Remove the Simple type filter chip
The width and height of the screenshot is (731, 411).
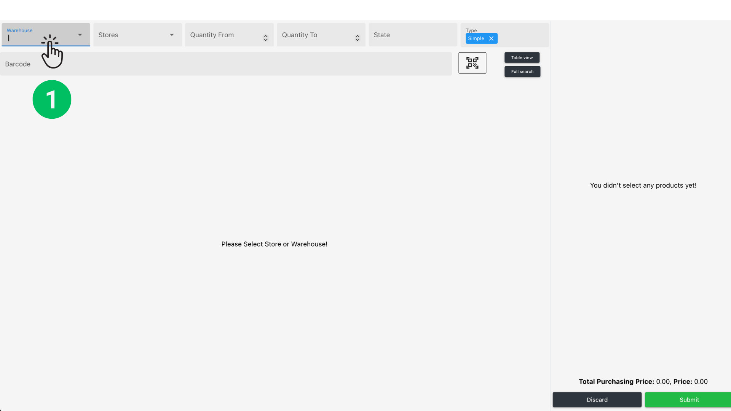tap(491, 38)
